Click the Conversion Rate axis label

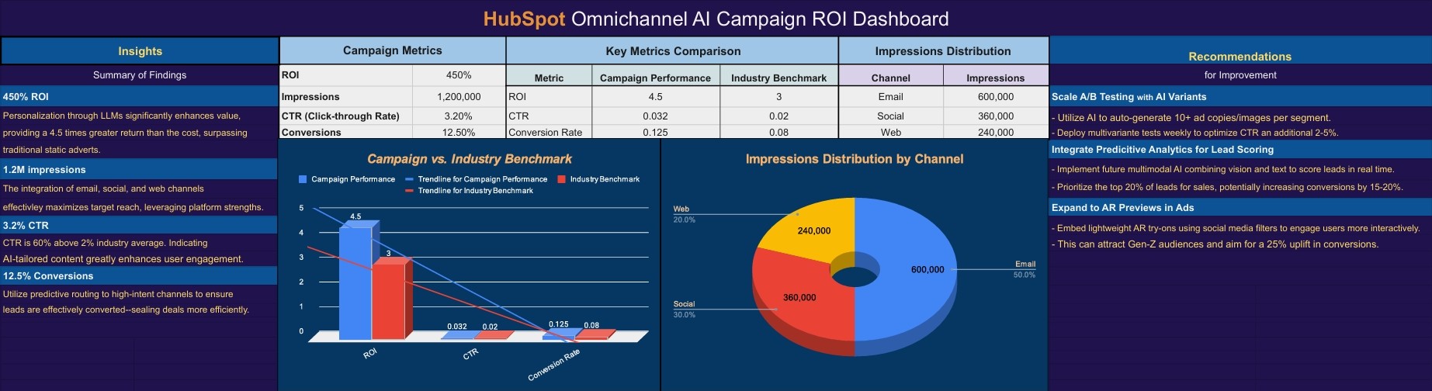coord(553,365)
